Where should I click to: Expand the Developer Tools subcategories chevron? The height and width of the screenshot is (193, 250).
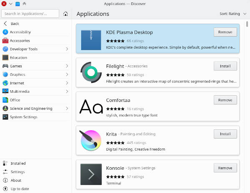pos(67,49)
